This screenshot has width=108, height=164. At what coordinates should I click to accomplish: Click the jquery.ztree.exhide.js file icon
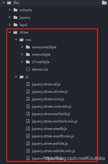(28, 144)
